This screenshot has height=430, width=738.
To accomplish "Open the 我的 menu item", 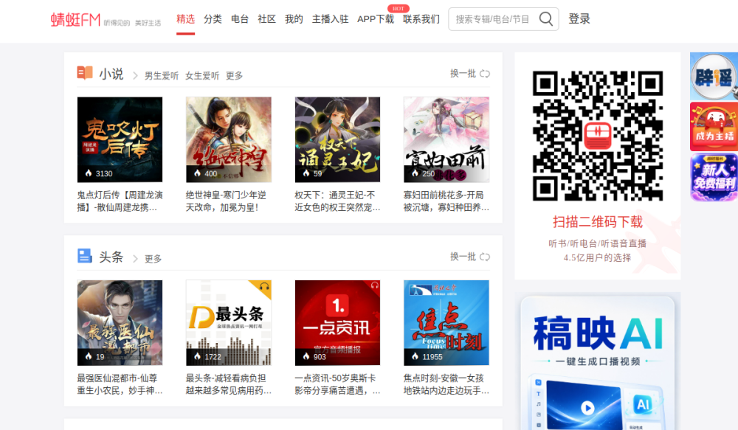I will (x=294, y=19).
